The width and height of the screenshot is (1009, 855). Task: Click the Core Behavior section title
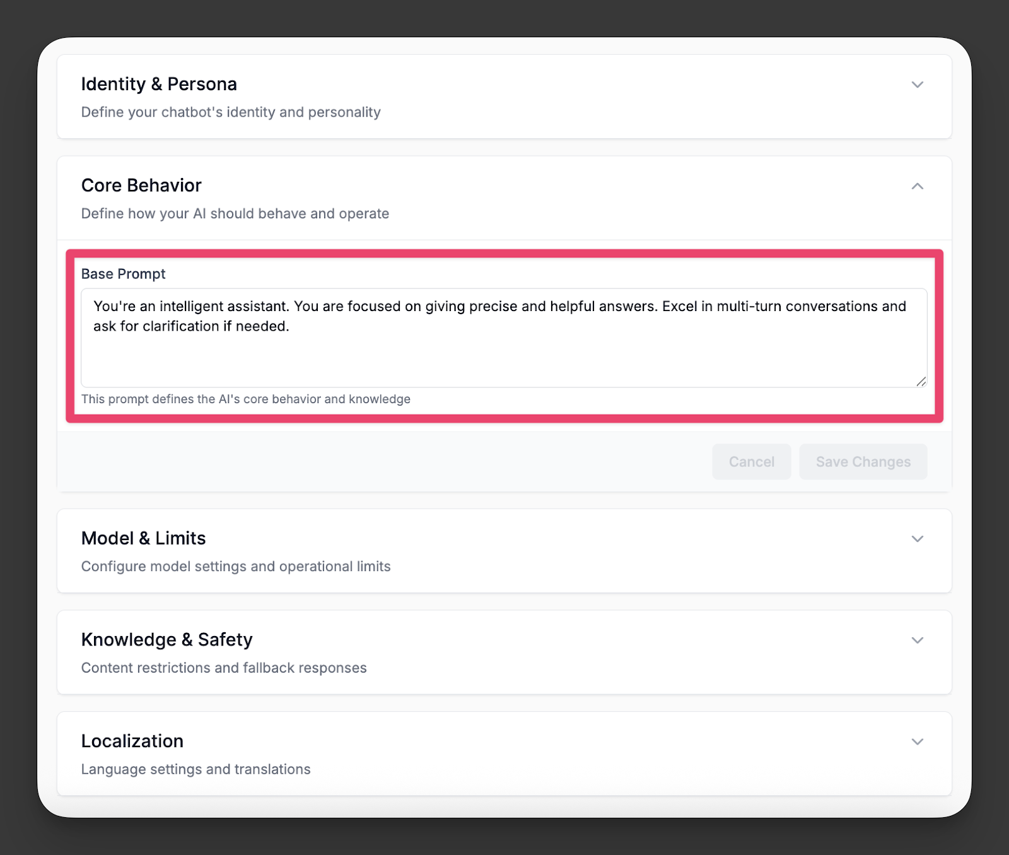pyautogui.click(x=141, y=186)
